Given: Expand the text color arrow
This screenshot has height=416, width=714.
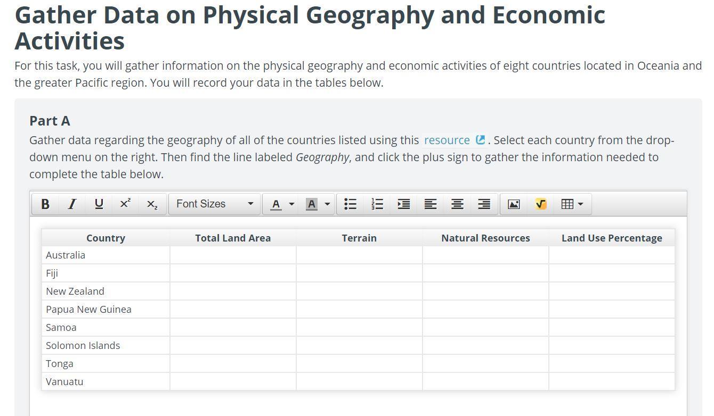Looking at the screenshot, I should tap(291, 204).
